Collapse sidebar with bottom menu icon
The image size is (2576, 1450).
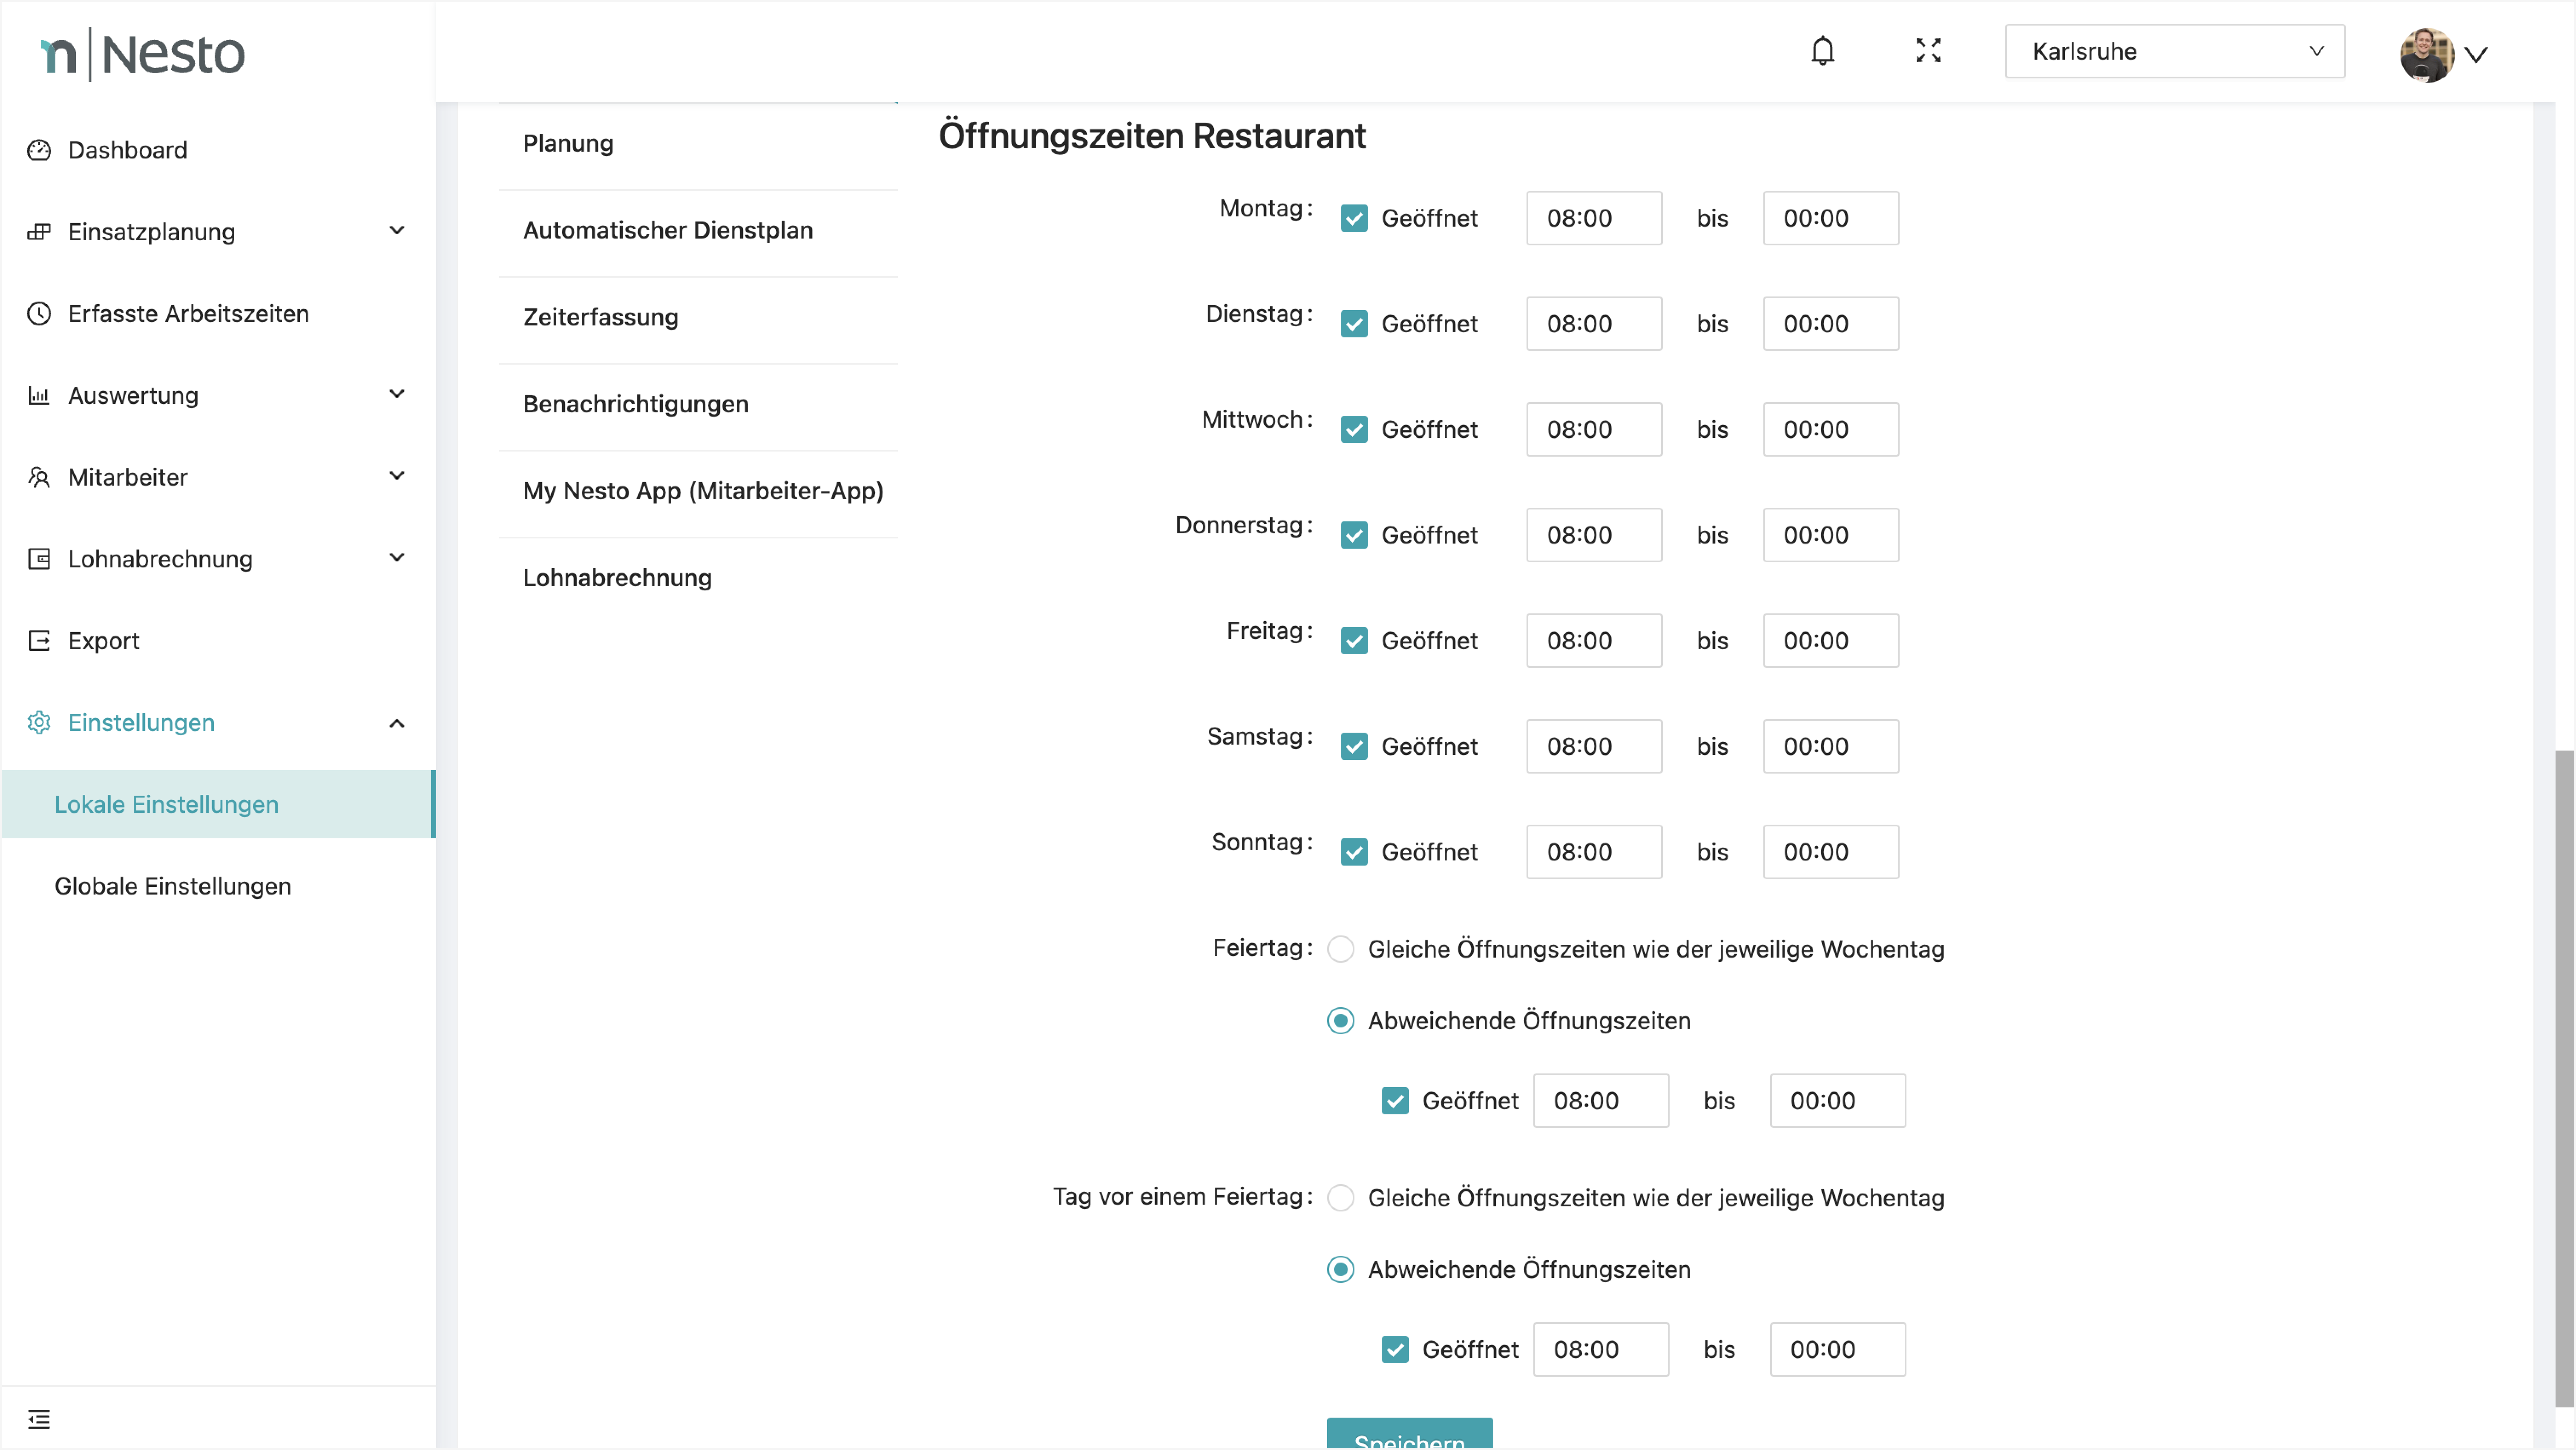tap(39, 1418)
